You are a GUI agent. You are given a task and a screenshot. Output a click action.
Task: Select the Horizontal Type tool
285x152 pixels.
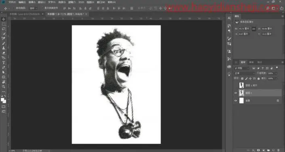[4, 63]
